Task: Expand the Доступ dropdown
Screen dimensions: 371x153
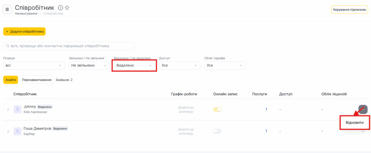Action: coord(179,65)
